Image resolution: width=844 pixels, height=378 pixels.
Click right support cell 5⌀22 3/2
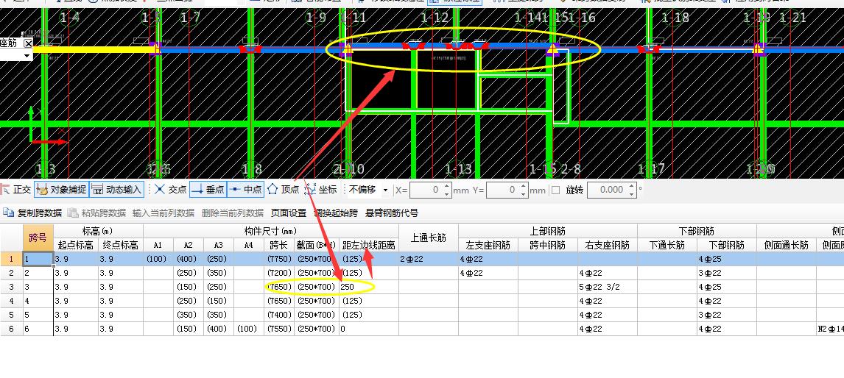(608, 287)
